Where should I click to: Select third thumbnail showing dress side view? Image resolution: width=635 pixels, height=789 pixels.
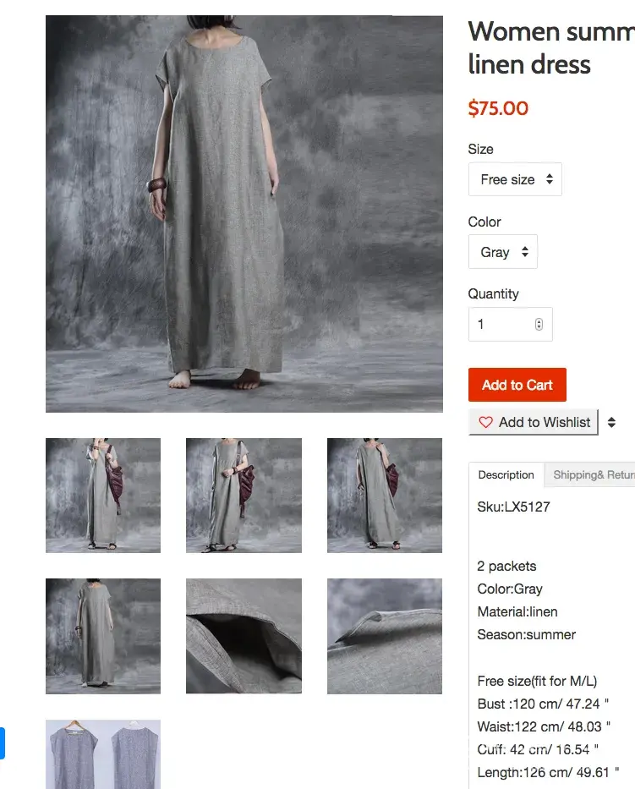[x=385, y=496]
